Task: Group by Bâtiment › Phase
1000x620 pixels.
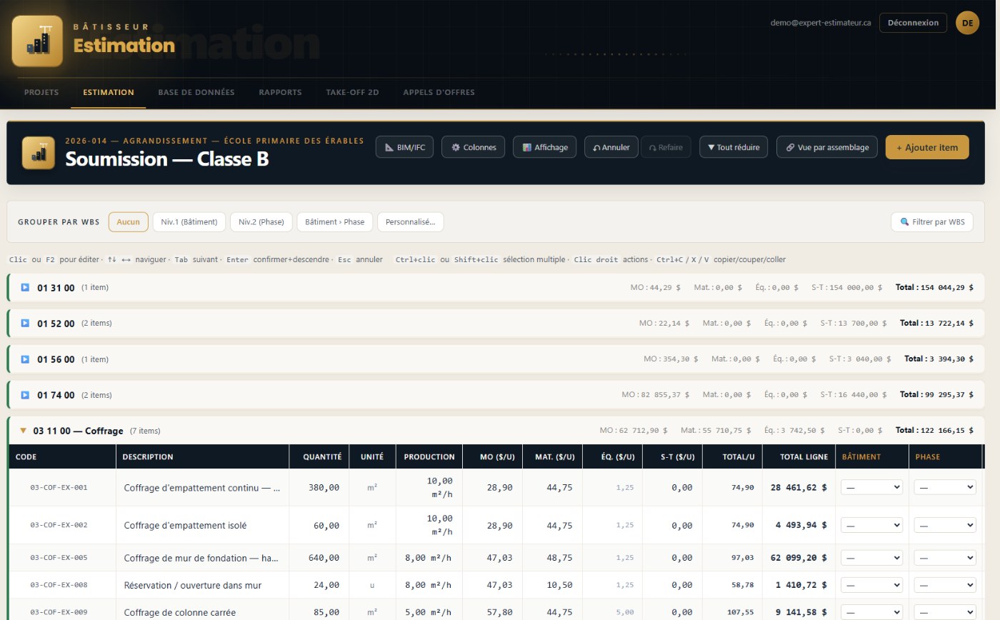Action: (334, 221)
